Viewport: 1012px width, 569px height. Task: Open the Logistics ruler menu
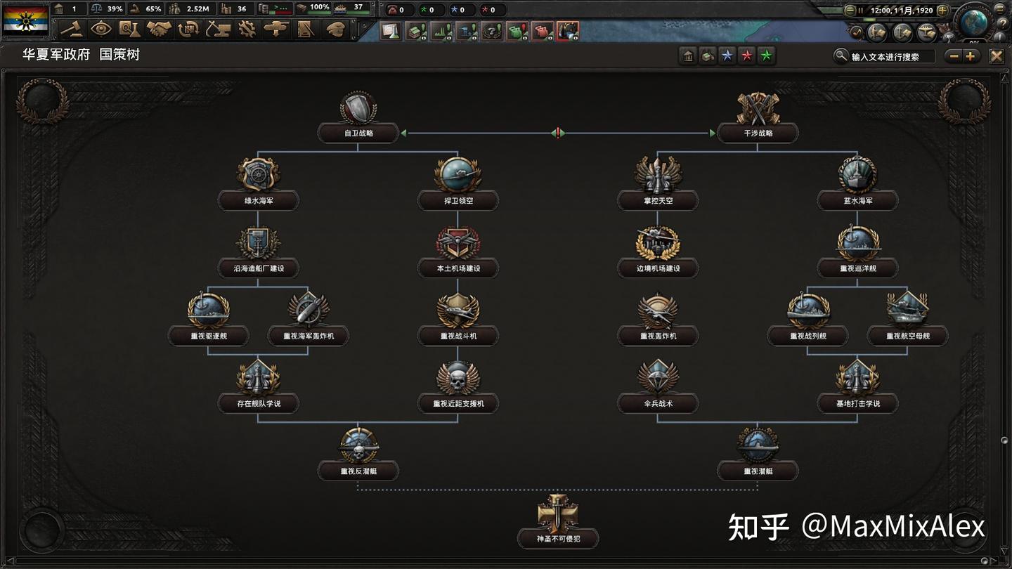coord(305,30)
